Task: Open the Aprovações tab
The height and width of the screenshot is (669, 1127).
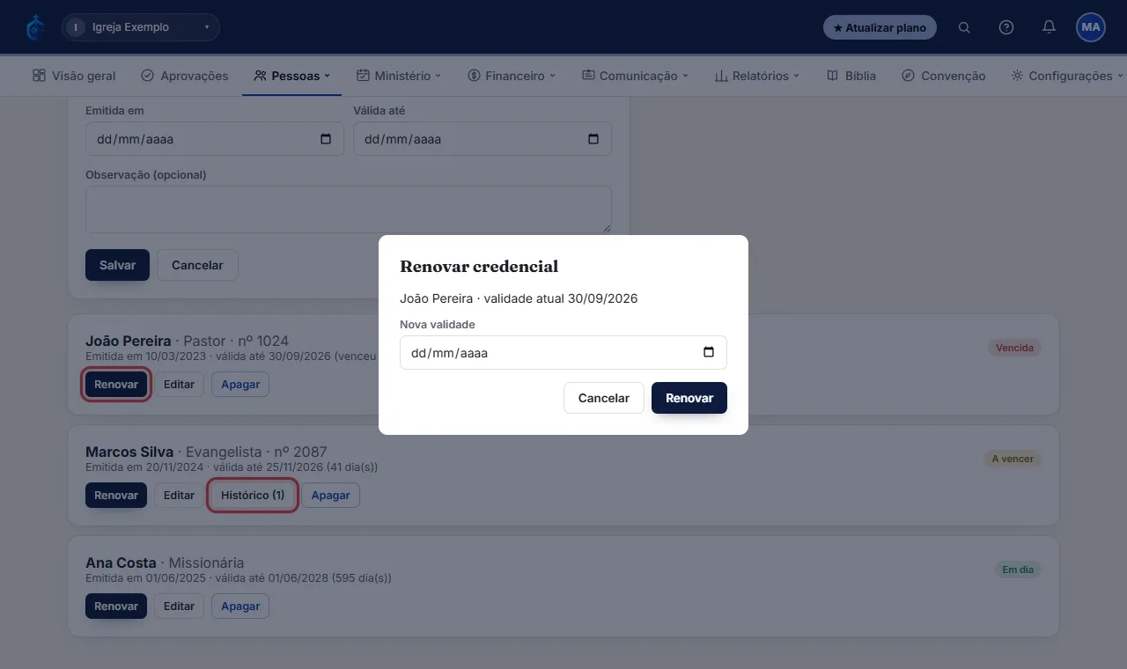Action: click(x=185, y=76)
